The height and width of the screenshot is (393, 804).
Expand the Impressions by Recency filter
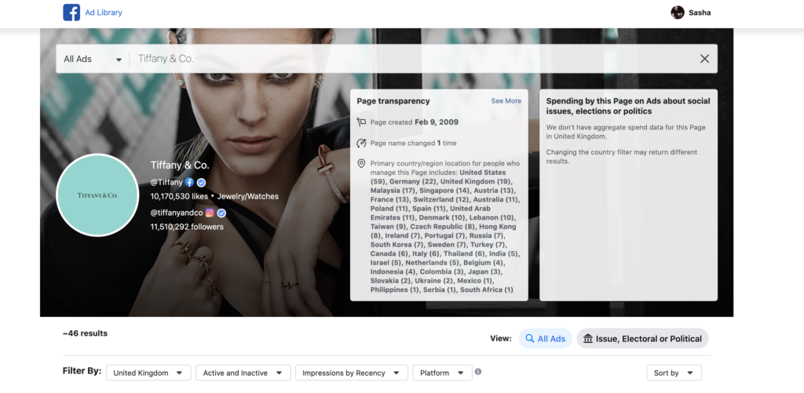(x=352, y=373)
